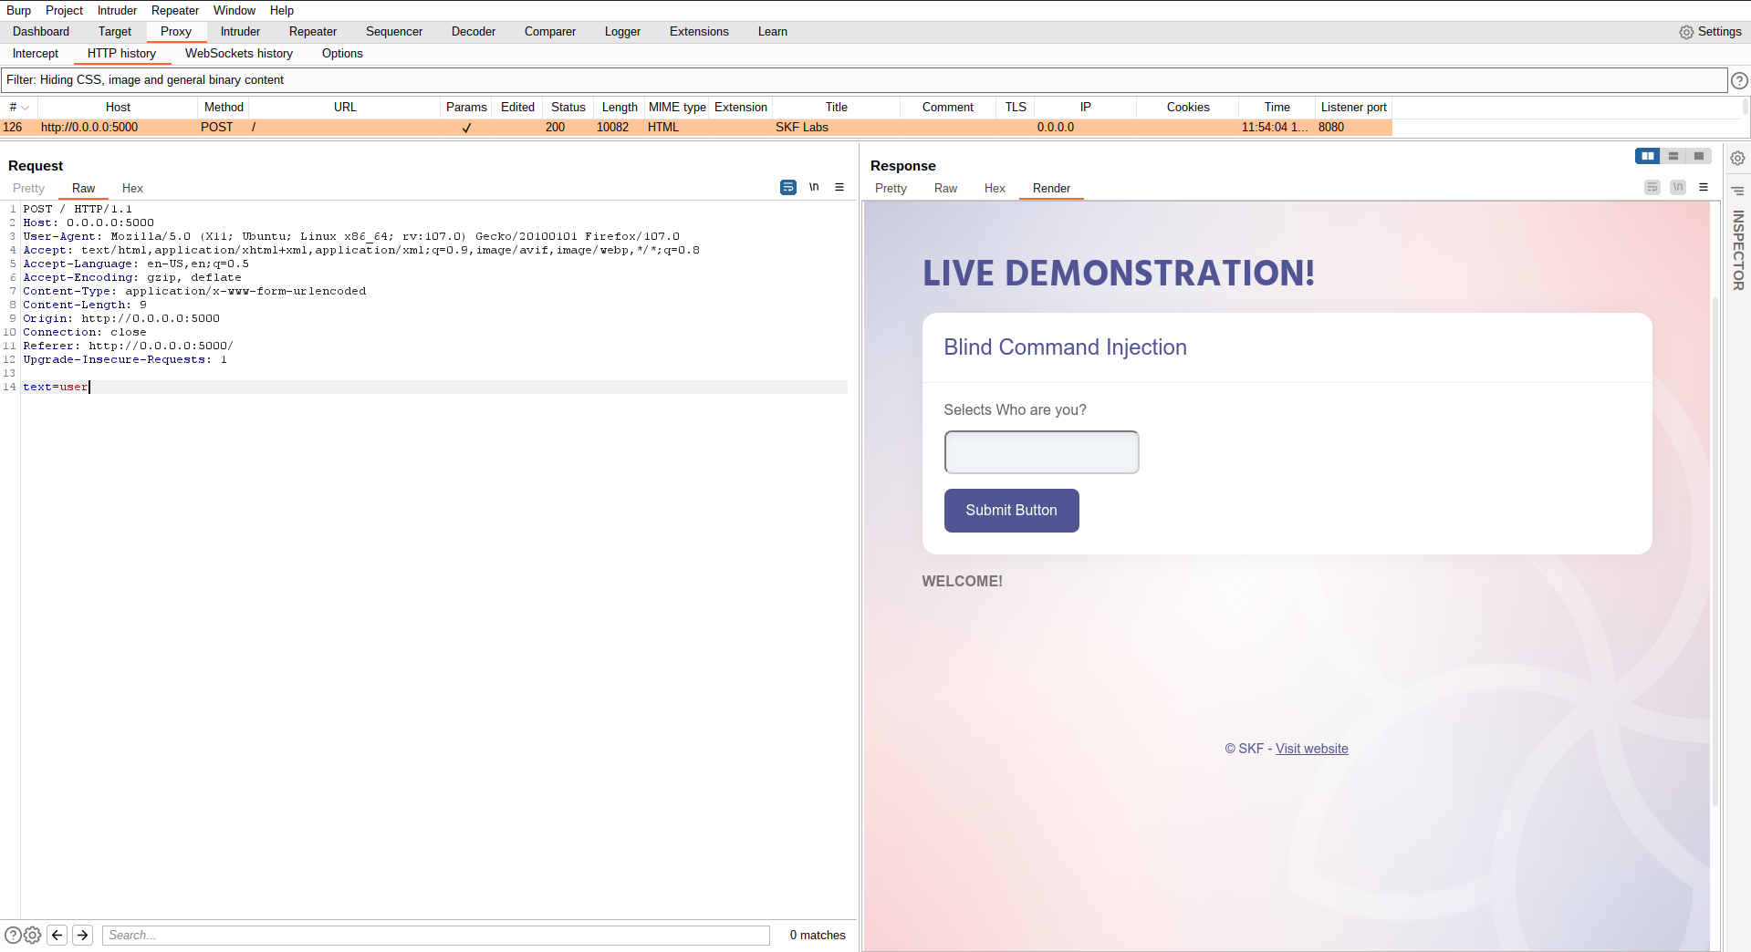Click the response render vertical scrollbar
Screen dimensions: 1751x952
point(1715,552)
